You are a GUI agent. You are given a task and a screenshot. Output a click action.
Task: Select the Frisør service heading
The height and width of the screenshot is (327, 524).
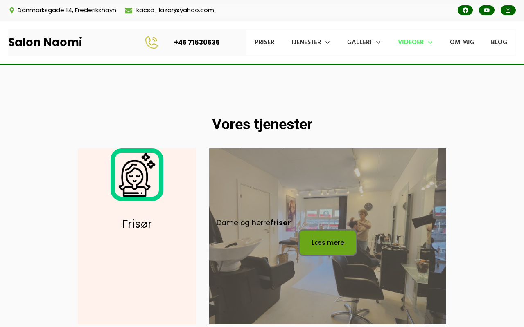(x=137, y=224)
